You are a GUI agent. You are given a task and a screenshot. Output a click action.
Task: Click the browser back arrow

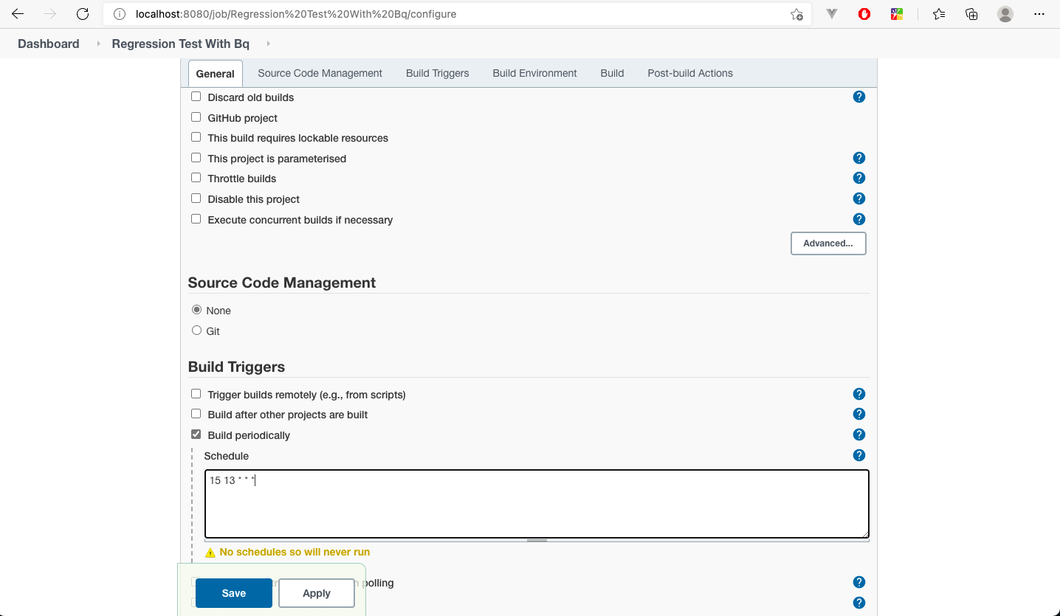click(x=18, y=14)
